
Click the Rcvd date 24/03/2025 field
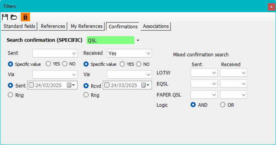pyautogui.click(x=127, y=85)
